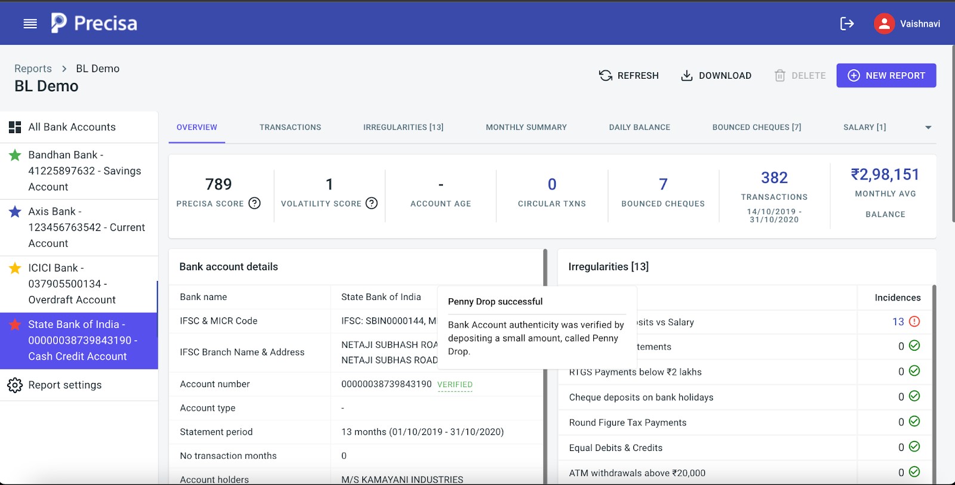Click the Download button
The image size is (955, 485).
(716, 76)
